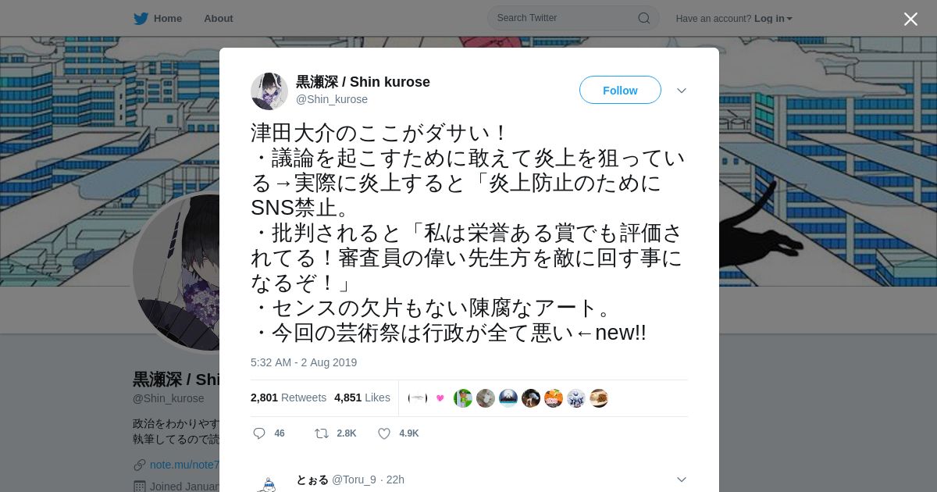Open Shin kurose's avatar in tweet header
The image size is (937, 492).
click(x=269, y=91)
